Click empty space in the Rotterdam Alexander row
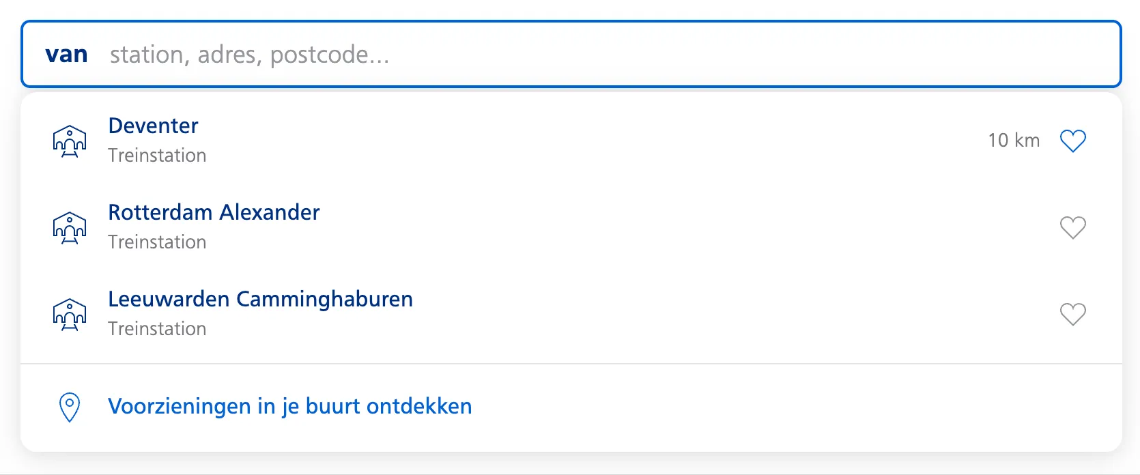1140x475 pixels. [683, 227]
